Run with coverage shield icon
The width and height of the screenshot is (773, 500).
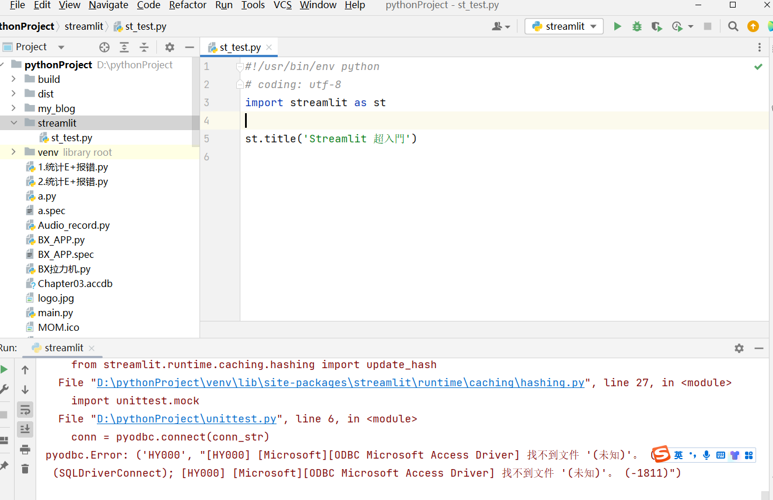pos(657,26)
